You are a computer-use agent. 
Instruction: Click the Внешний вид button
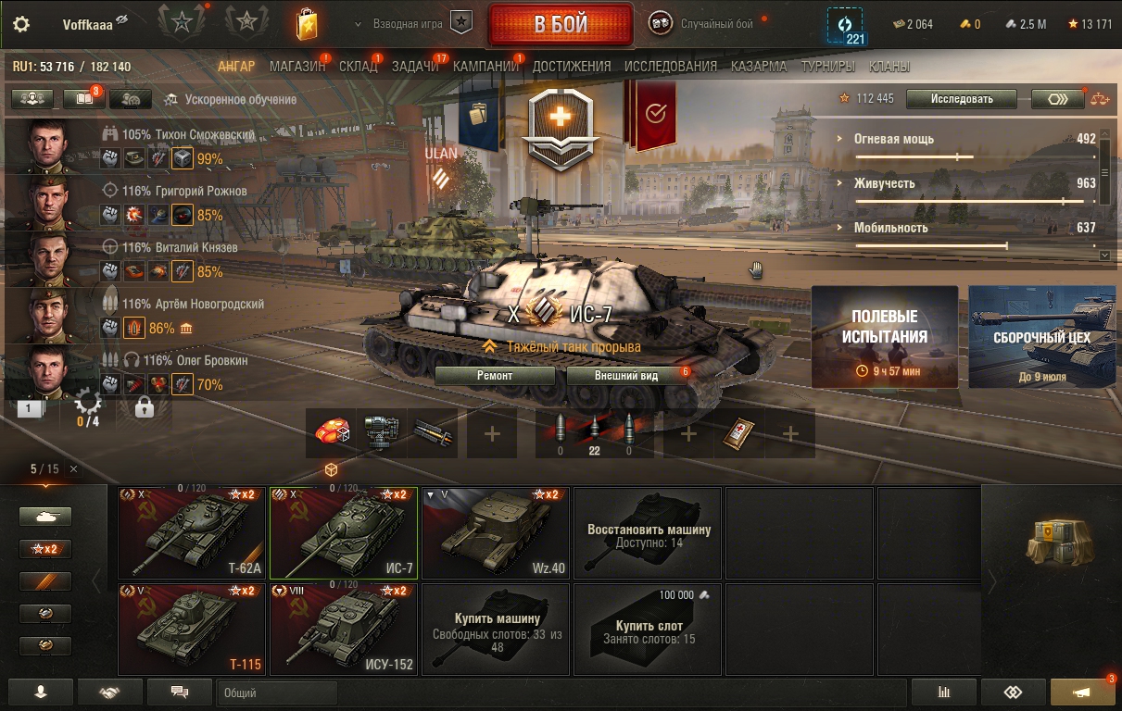pyautogui.click(x=626, y=376)
